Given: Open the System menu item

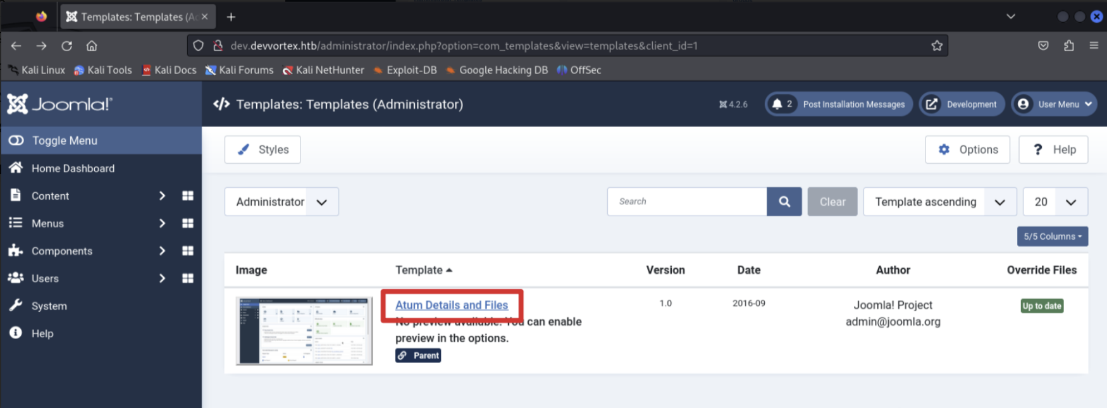Looking at the screenshot, I should pyautogui.click(x=49, y=306).
